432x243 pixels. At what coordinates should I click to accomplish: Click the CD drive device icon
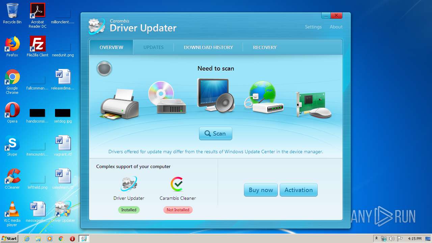click(167, 97)
